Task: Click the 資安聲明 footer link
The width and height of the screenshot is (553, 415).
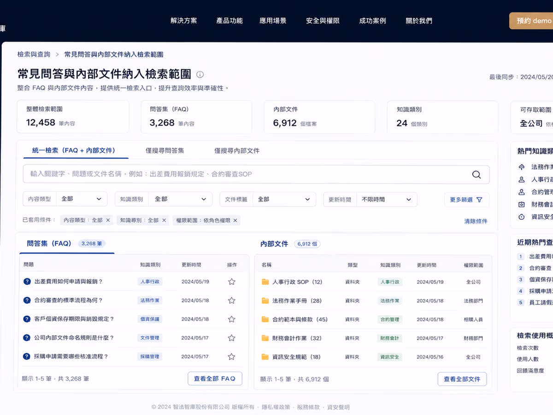Action: (x=338, y=407)
